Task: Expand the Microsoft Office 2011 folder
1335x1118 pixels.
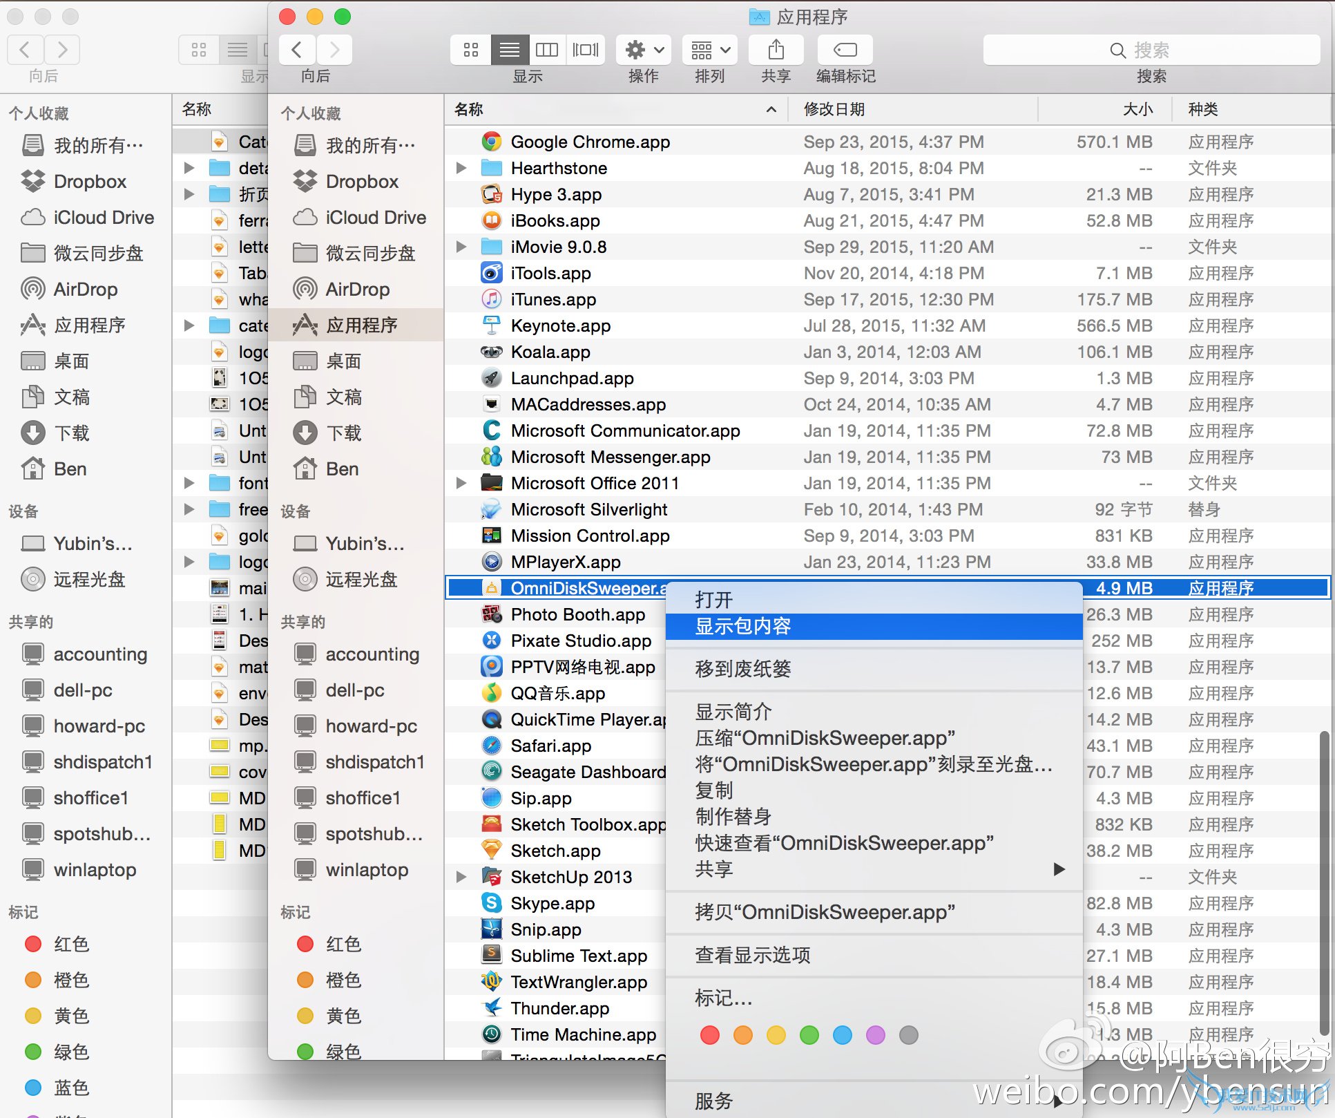Action: (461, 483)
